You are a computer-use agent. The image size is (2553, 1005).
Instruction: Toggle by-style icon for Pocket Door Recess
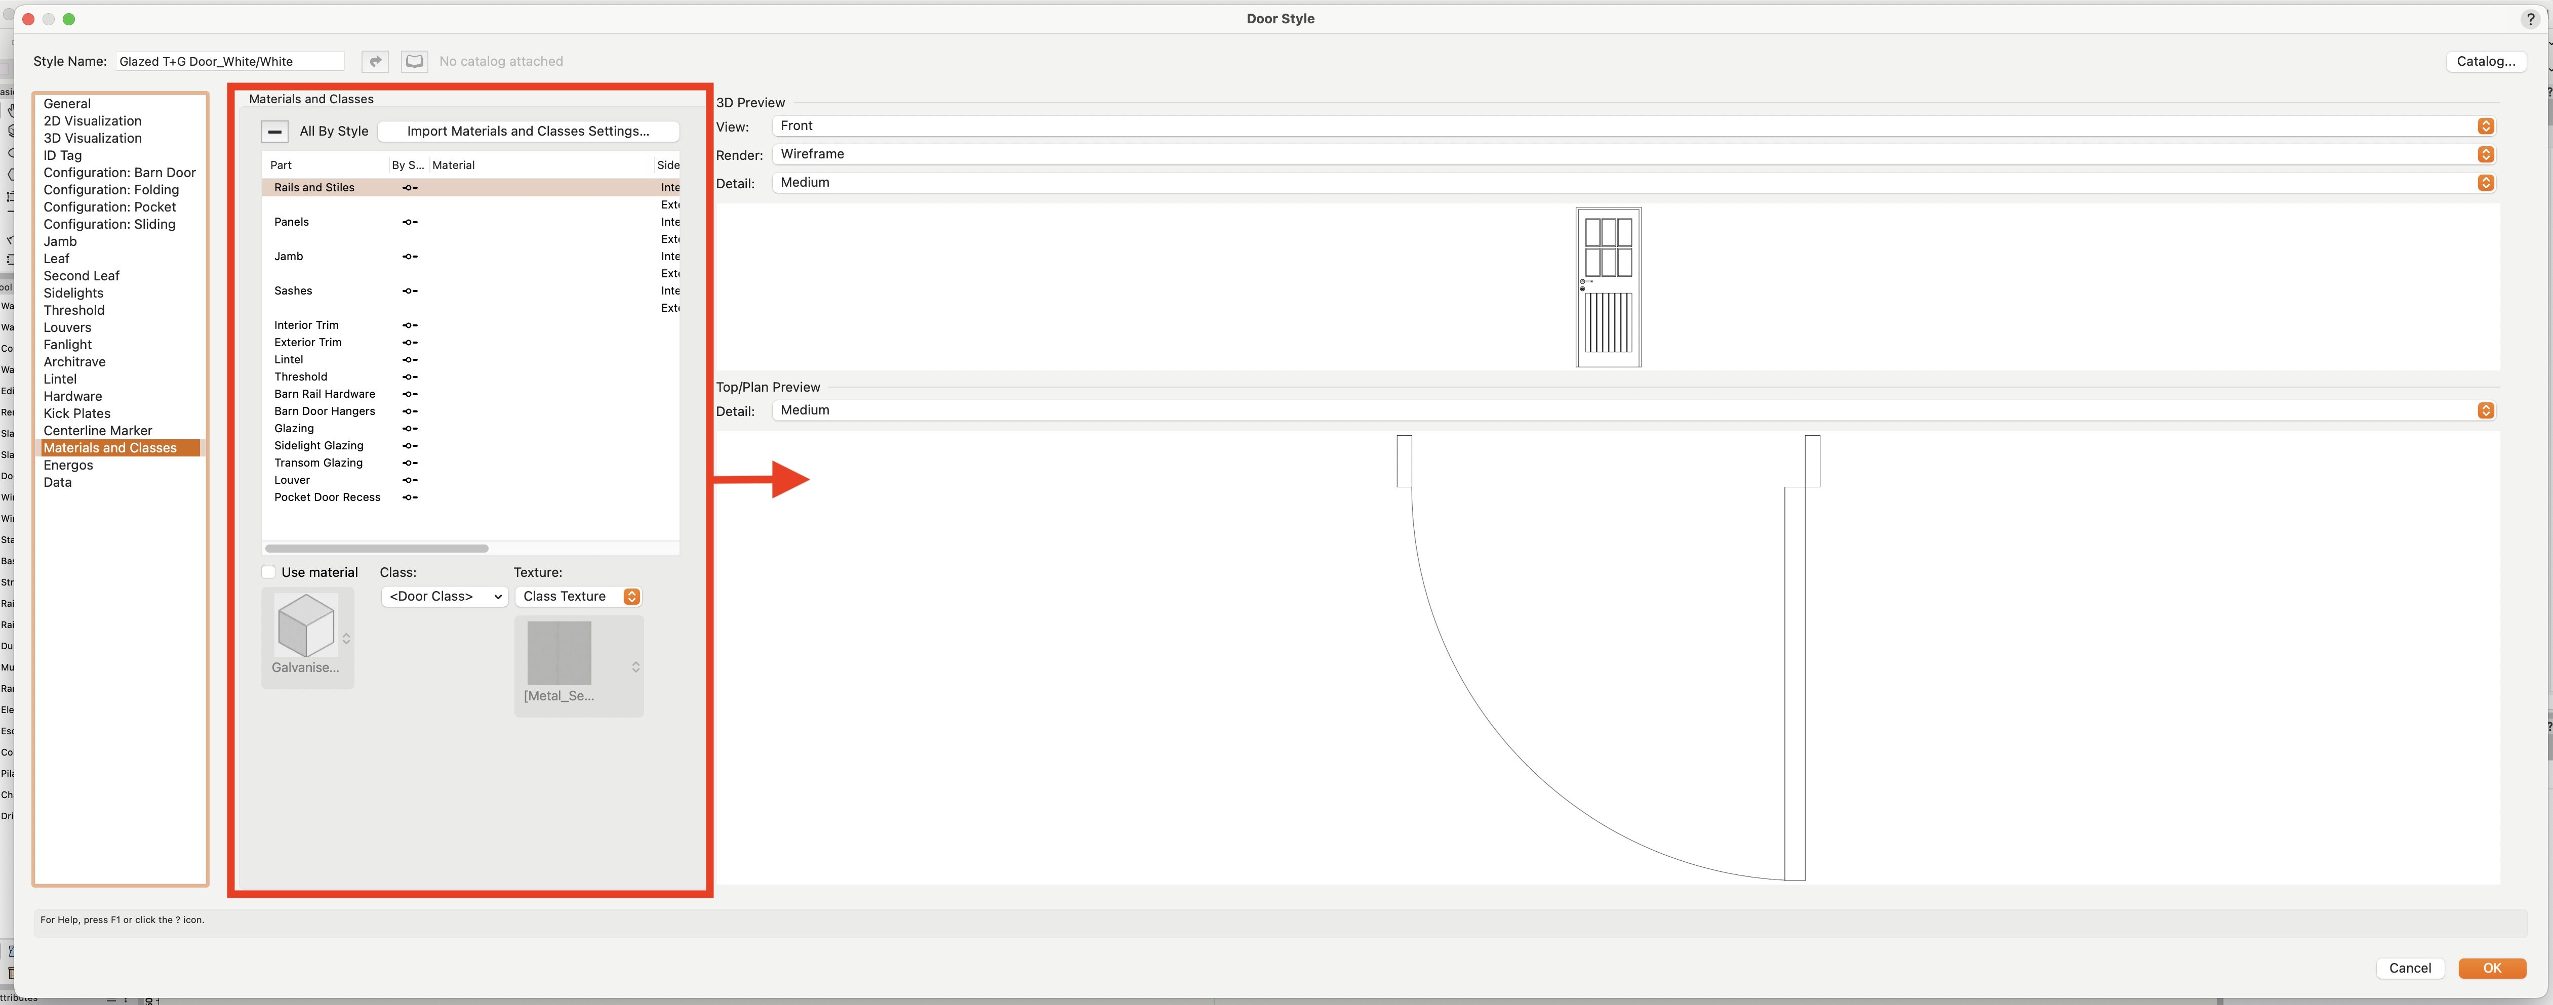click(409, 497)
